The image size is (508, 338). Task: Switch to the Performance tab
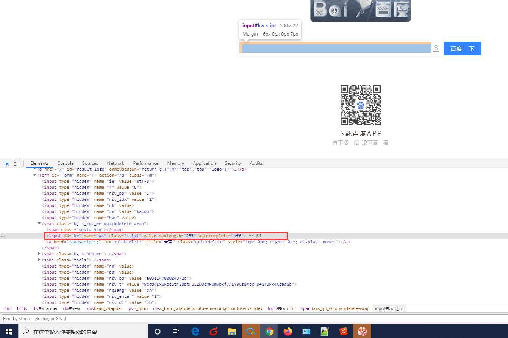click(x=146, y=163)
